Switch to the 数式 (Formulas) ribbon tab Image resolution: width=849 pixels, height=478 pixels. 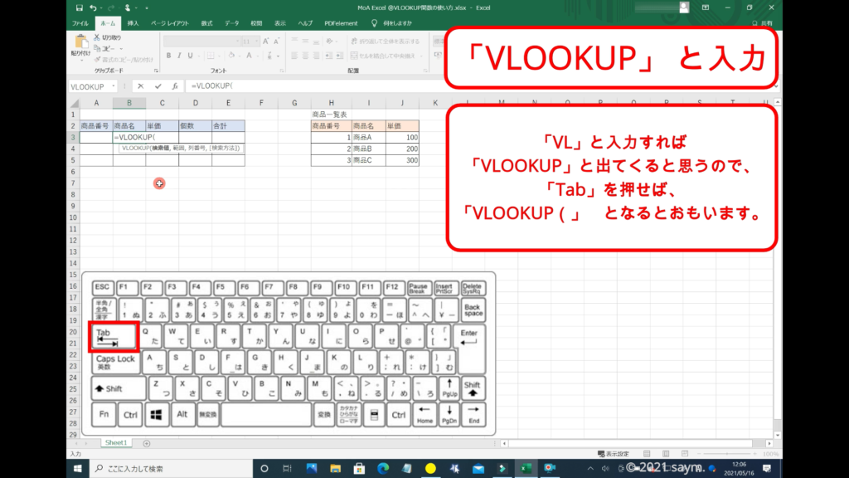(206, 22)
